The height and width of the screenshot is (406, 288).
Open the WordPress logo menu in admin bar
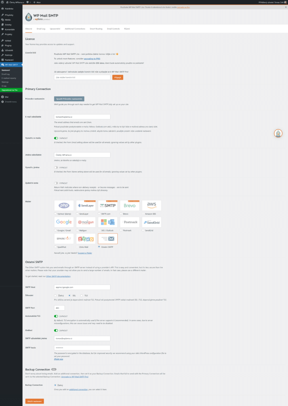click(3, 2)
